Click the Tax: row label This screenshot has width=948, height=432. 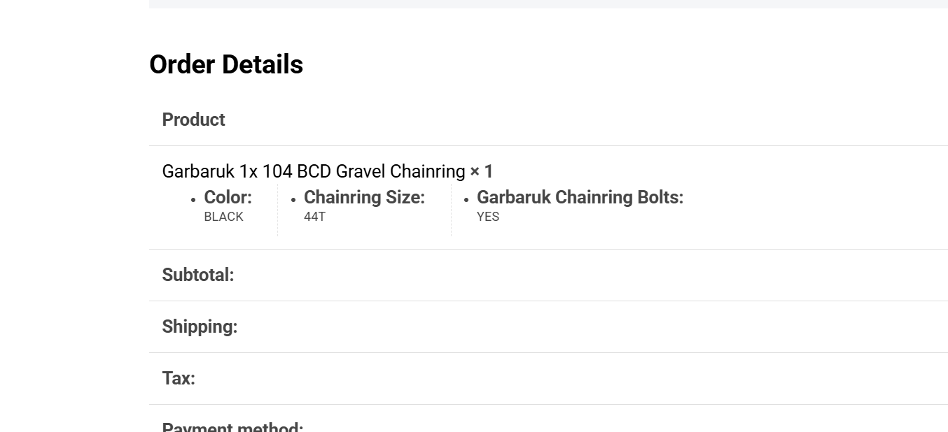179,378
